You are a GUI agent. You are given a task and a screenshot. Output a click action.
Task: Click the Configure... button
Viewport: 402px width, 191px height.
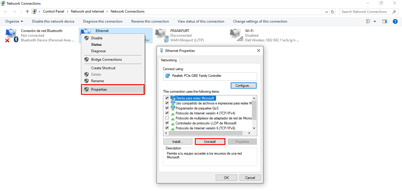point(243,86)
